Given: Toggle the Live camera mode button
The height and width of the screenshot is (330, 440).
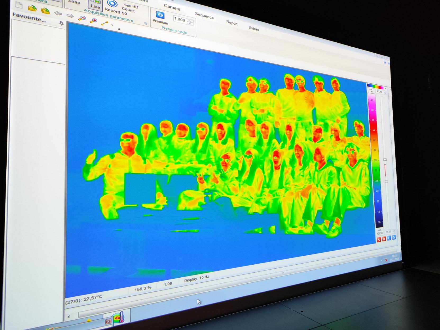Looking at the screenshot, I should click(95, 5).
